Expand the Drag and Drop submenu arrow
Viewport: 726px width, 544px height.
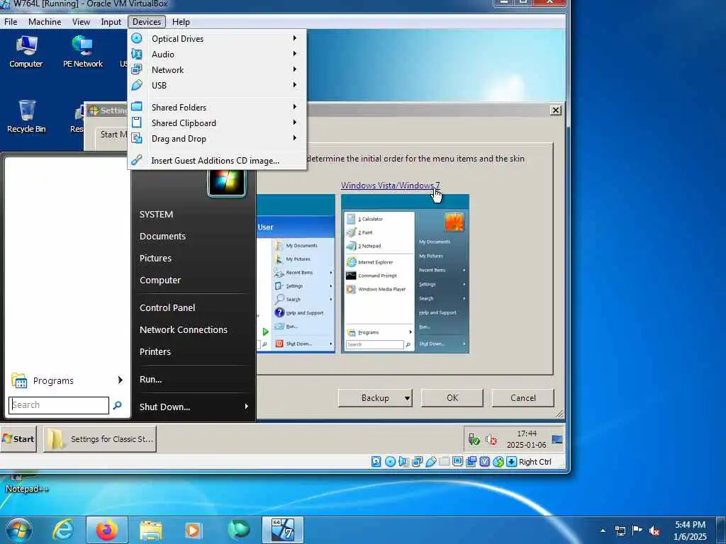(x=294, y=138)
